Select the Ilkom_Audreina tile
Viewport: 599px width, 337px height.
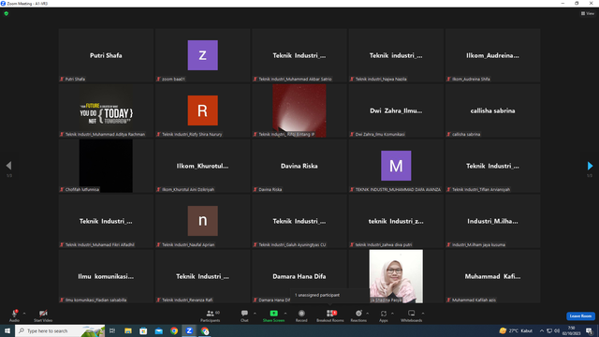click(492, 55)
